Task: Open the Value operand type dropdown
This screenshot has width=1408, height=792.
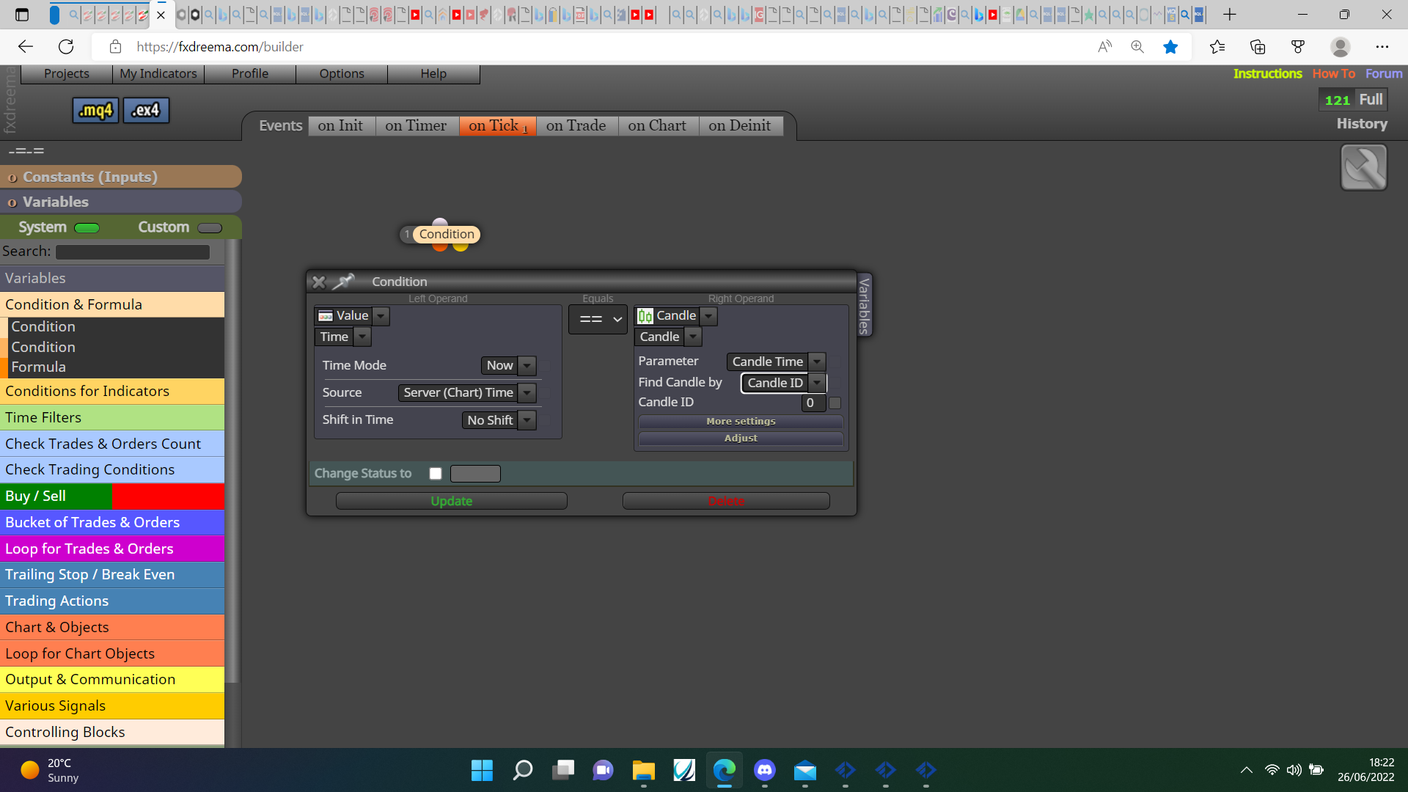Action: coord(381,316)
